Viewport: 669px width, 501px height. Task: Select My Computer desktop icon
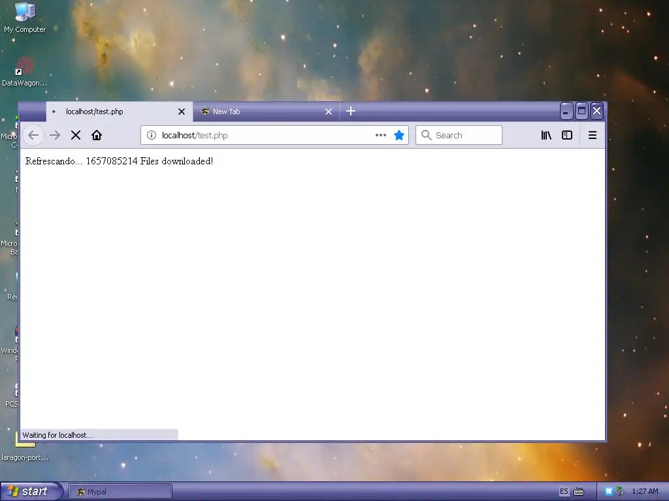[25, 18]
